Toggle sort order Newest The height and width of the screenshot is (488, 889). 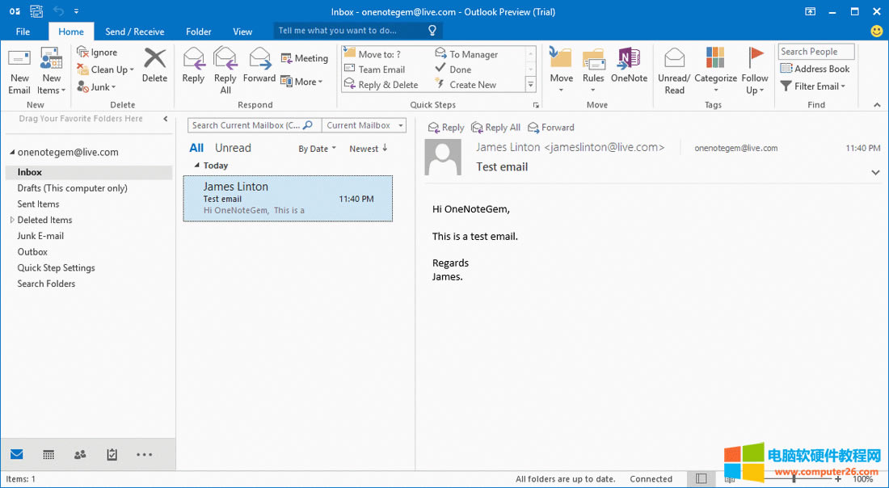pos(369,149)
